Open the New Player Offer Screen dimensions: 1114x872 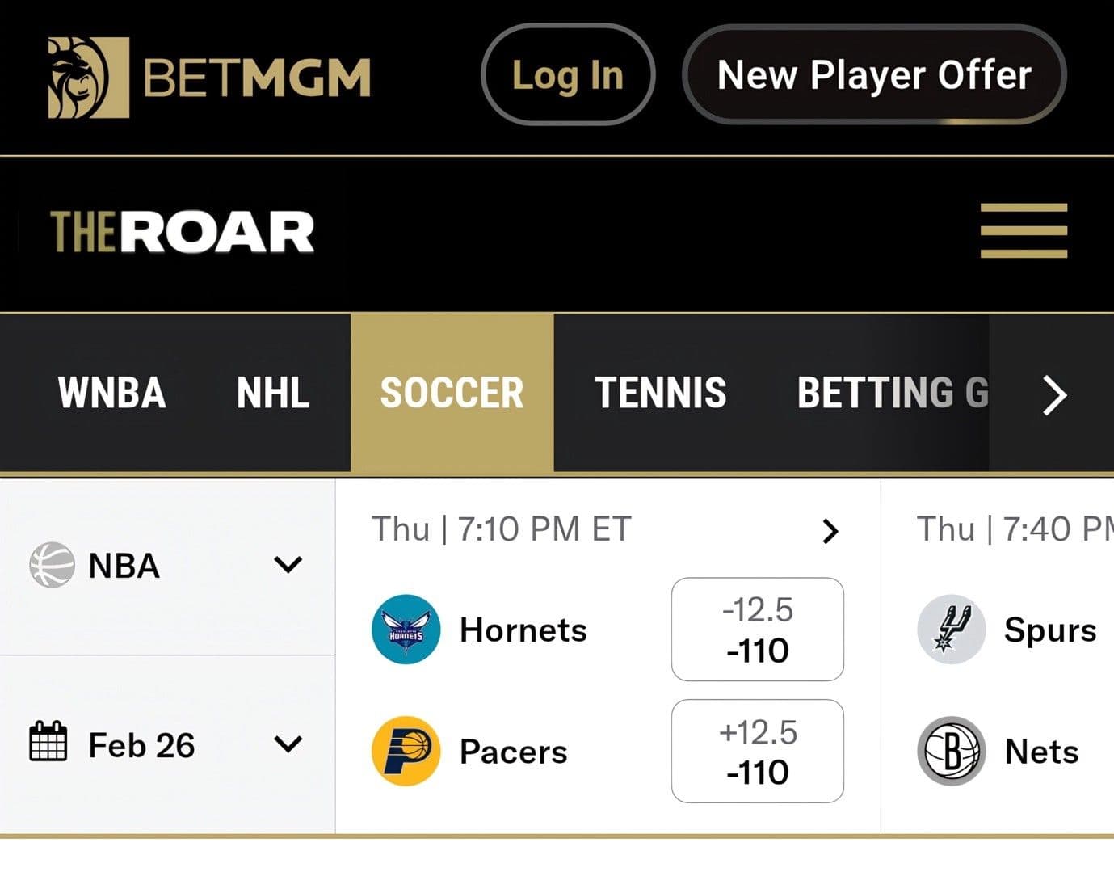click(x=874, y=74)
